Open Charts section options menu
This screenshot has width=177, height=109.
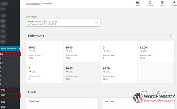pos(171,92)
